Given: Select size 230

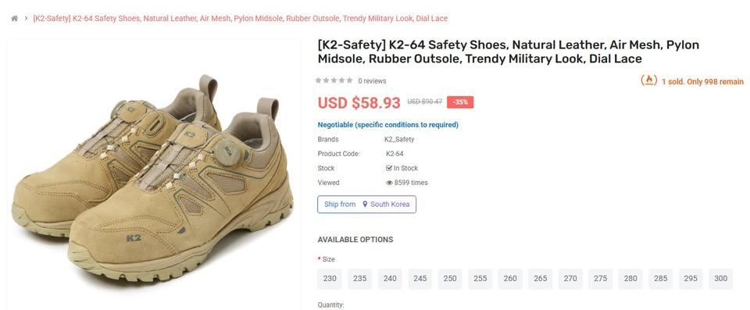Looking at the screenshot, I should [x=330, y=279].
